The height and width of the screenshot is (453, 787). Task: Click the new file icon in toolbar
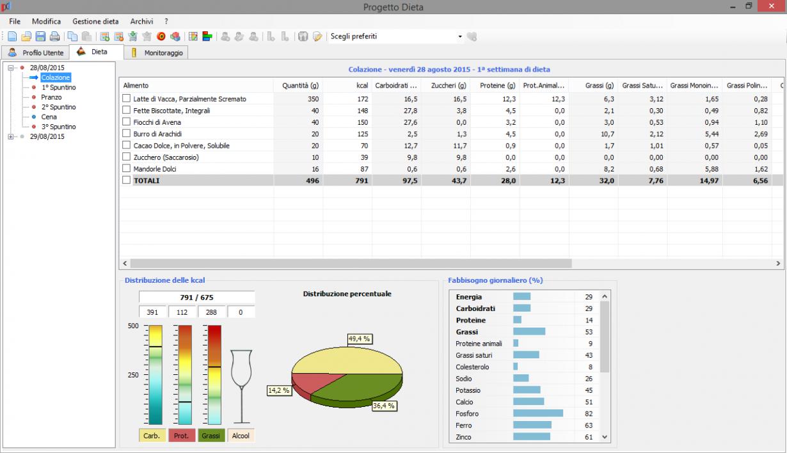(x=12, y=36)
